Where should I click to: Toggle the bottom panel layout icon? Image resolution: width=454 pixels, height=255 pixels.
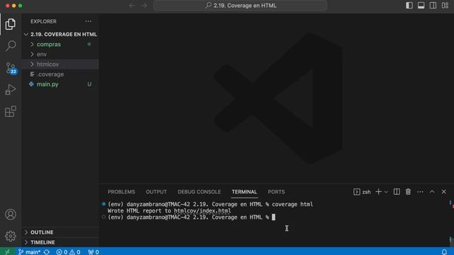(x=421, y=6)
